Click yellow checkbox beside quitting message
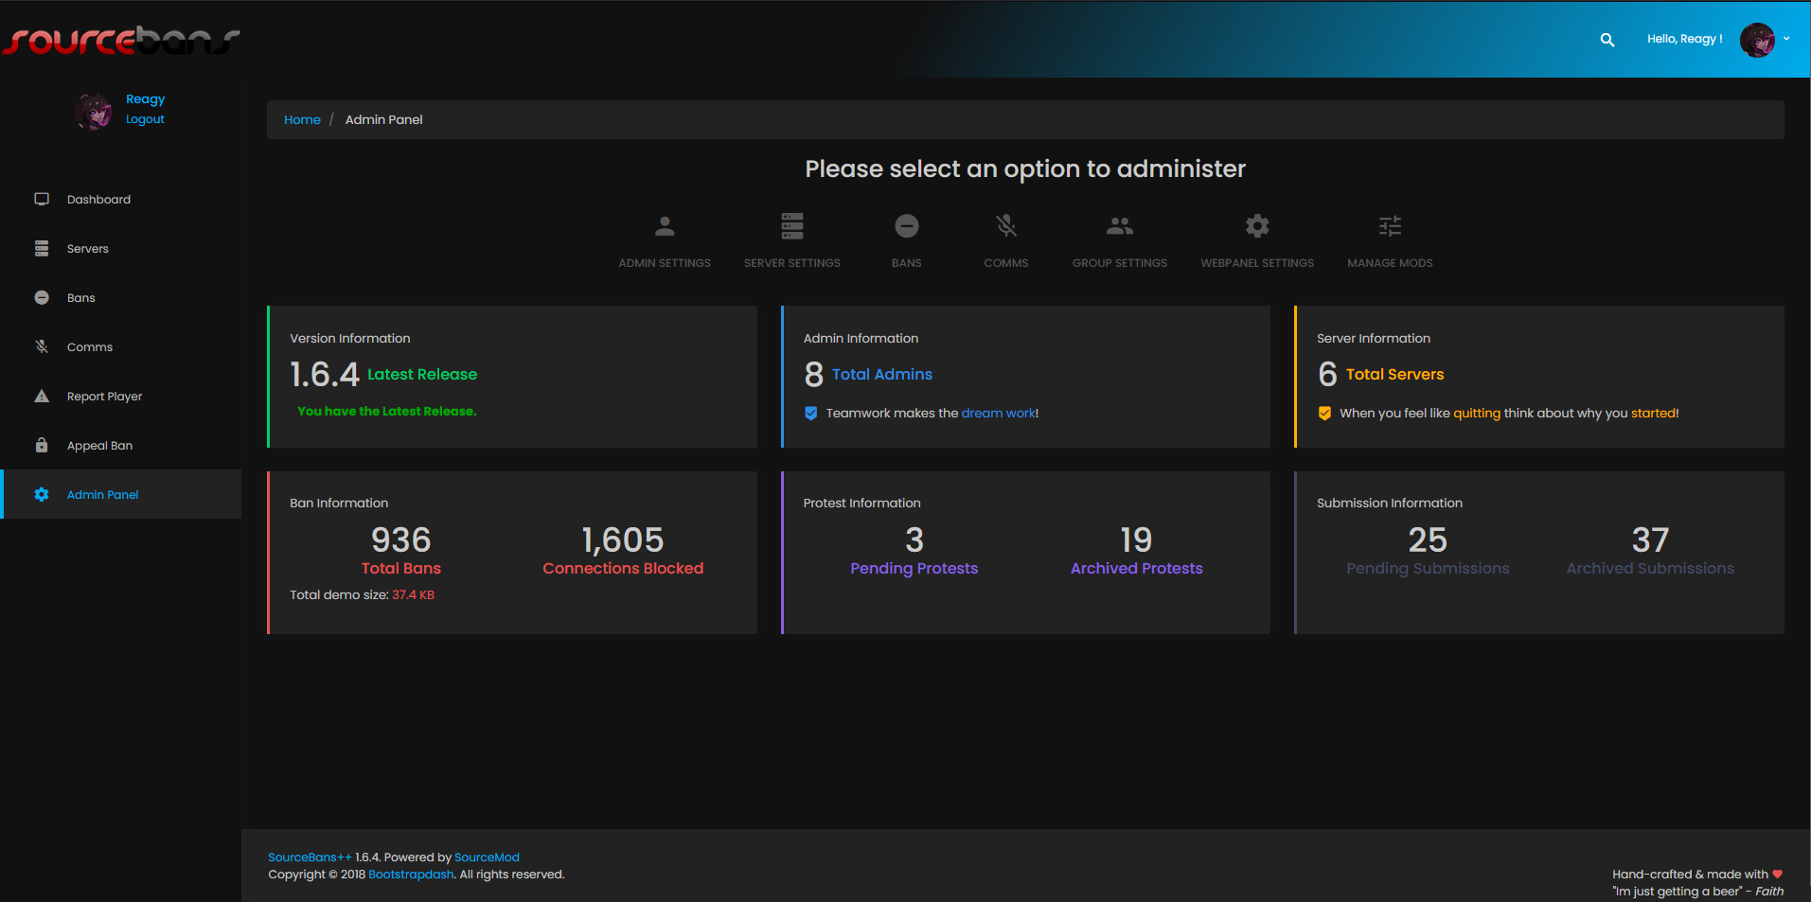 [x=1324, y=414]
